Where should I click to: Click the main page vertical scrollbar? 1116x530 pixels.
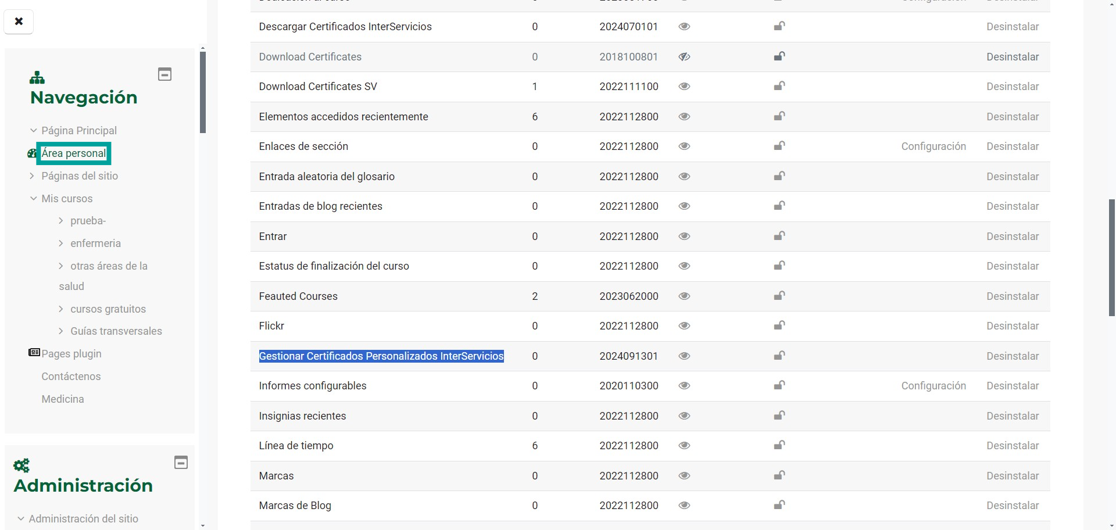[x=1111, y=257]
